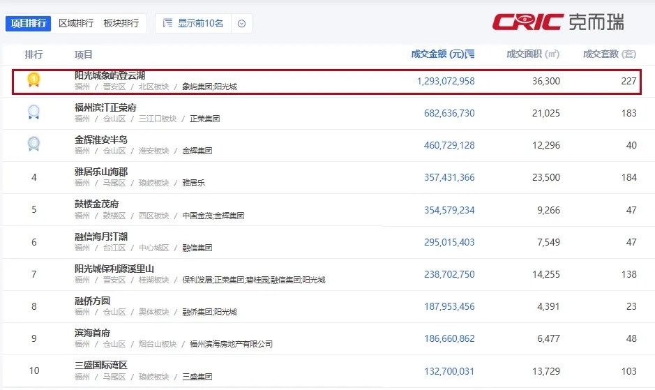Screen dimensions: 655x390
Task: Click the list icon beside 显示前10名
Action: click(x=167, y=23)
